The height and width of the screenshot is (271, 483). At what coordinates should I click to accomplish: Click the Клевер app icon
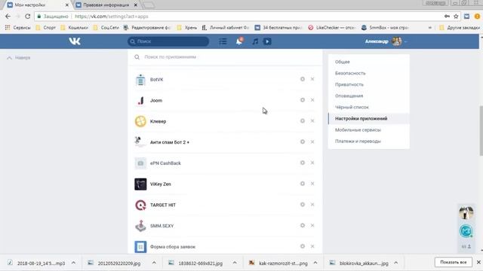tap(140, 121)
